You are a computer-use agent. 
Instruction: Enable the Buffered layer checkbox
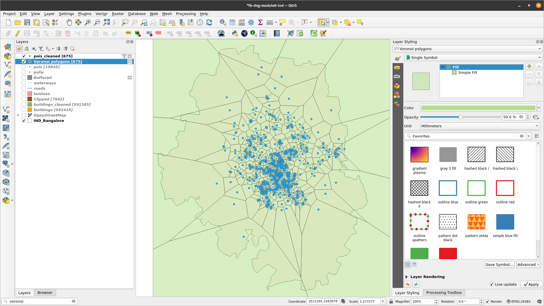click(x=24, y=77)
